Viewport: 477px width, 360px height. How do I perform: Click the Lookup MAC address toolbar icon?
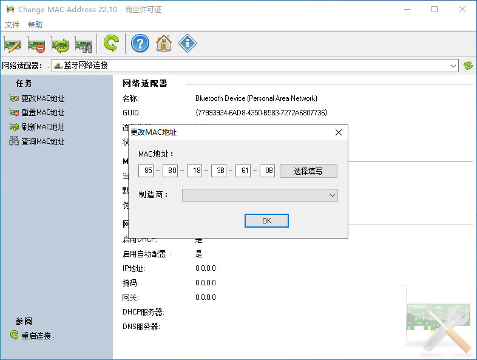click(84, 44)
